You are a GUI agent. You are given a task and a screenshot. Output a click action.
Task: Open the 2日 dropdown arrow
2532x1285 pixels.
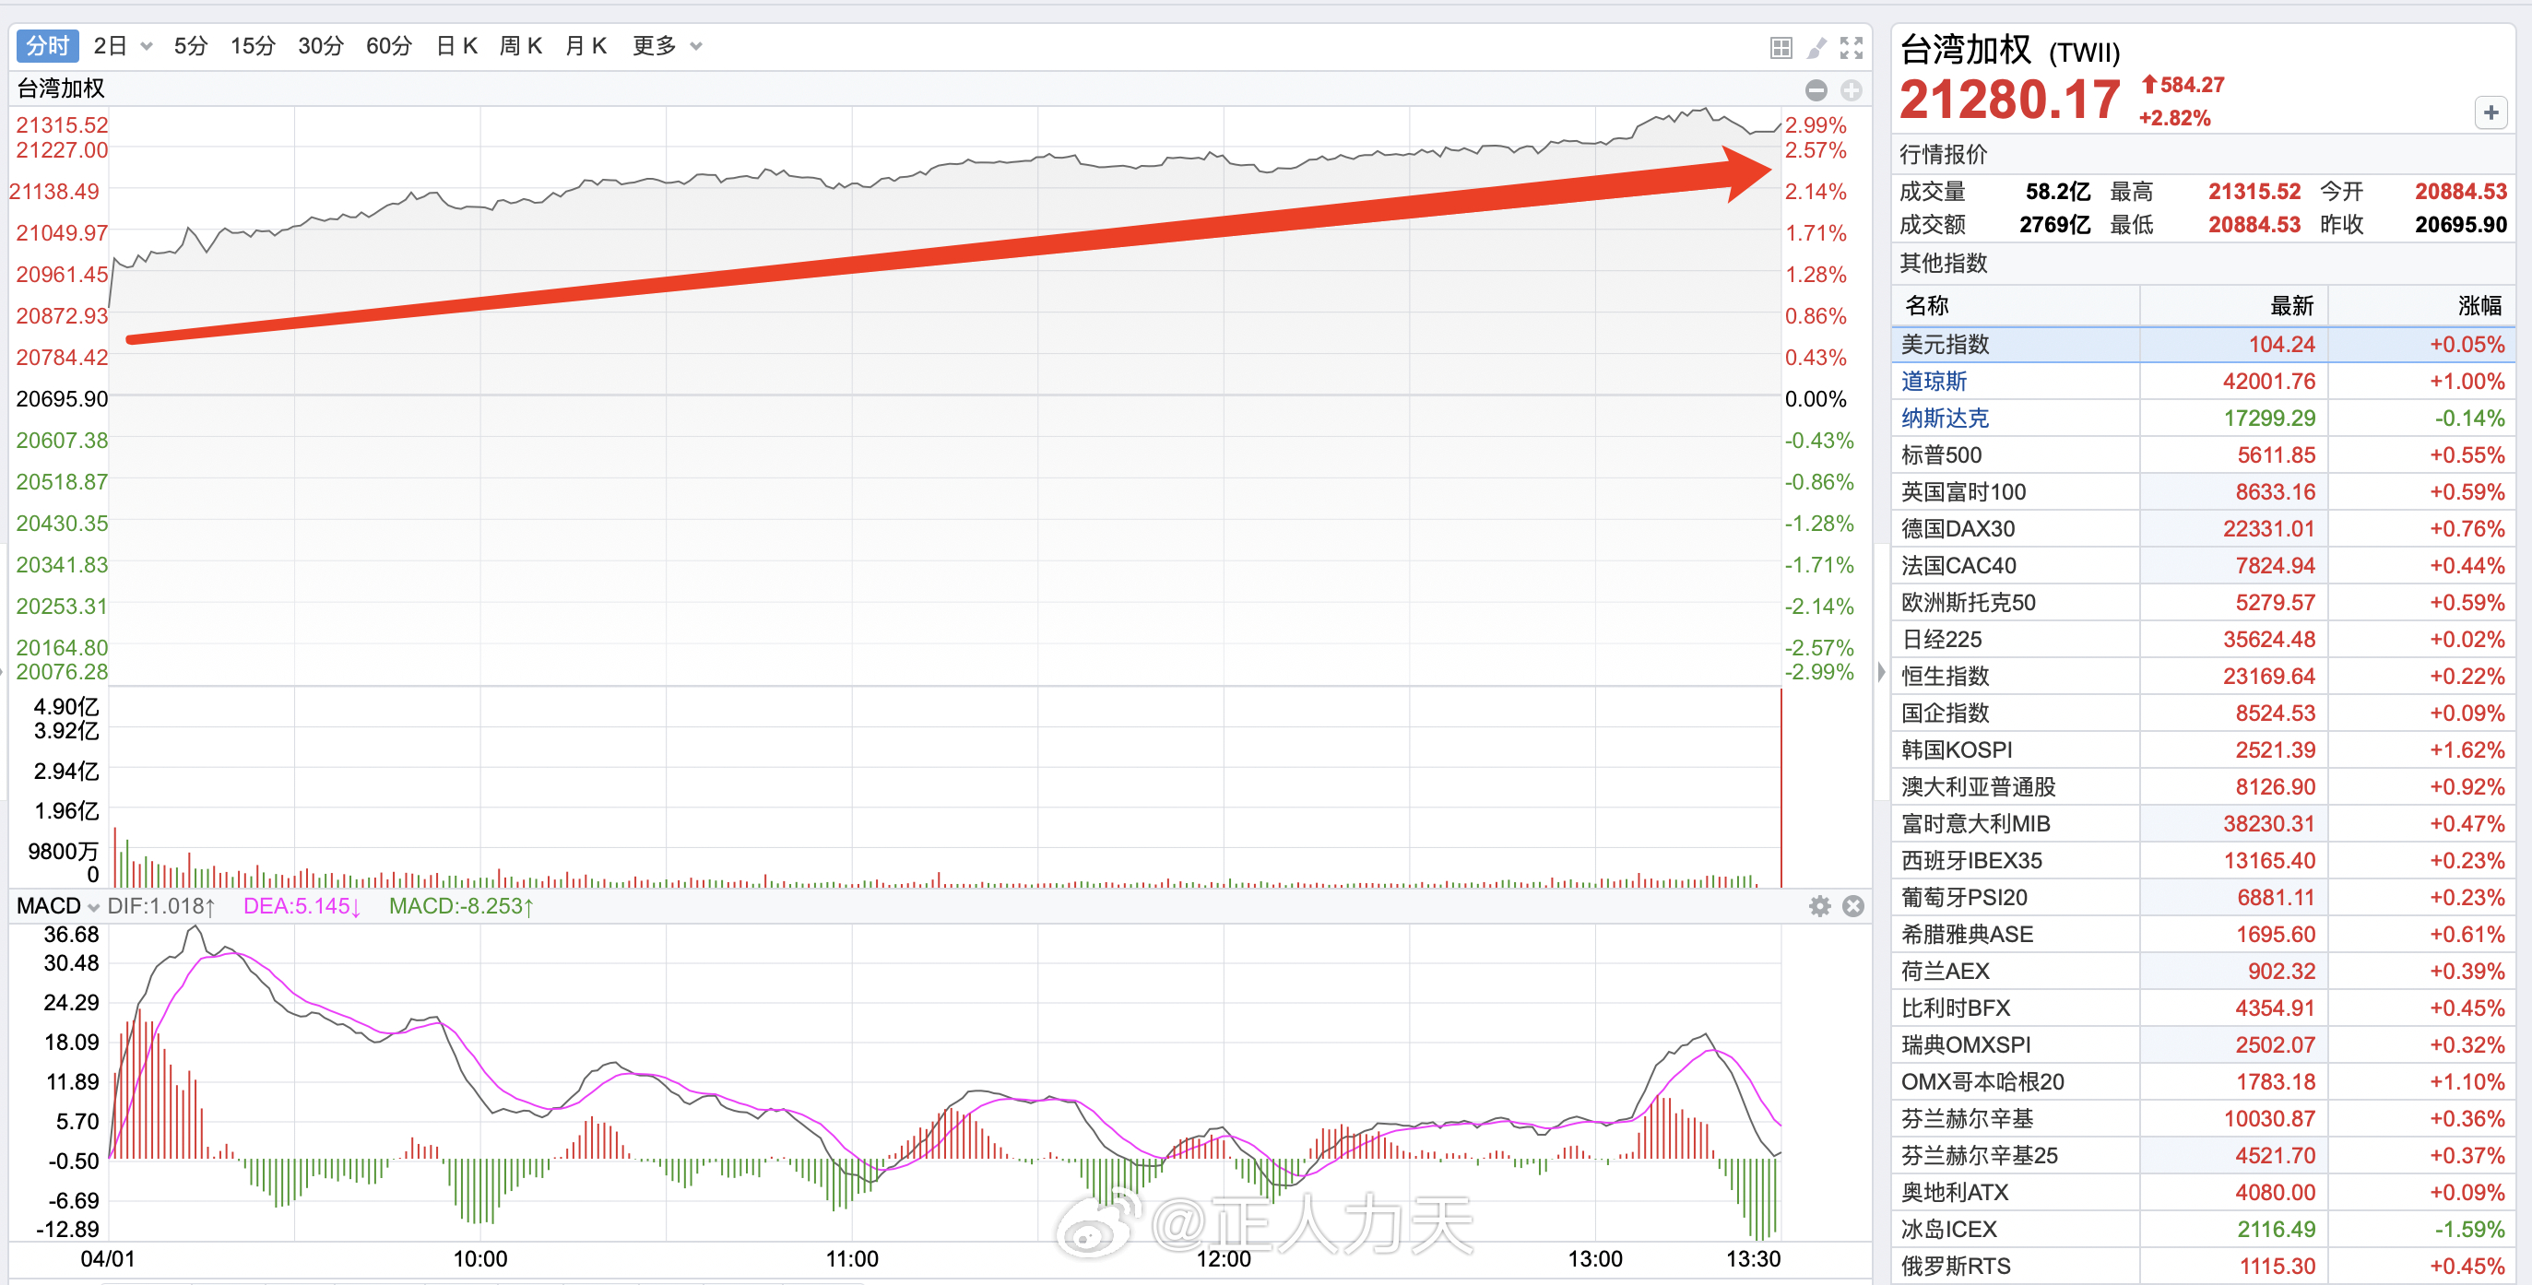[147, 46]
